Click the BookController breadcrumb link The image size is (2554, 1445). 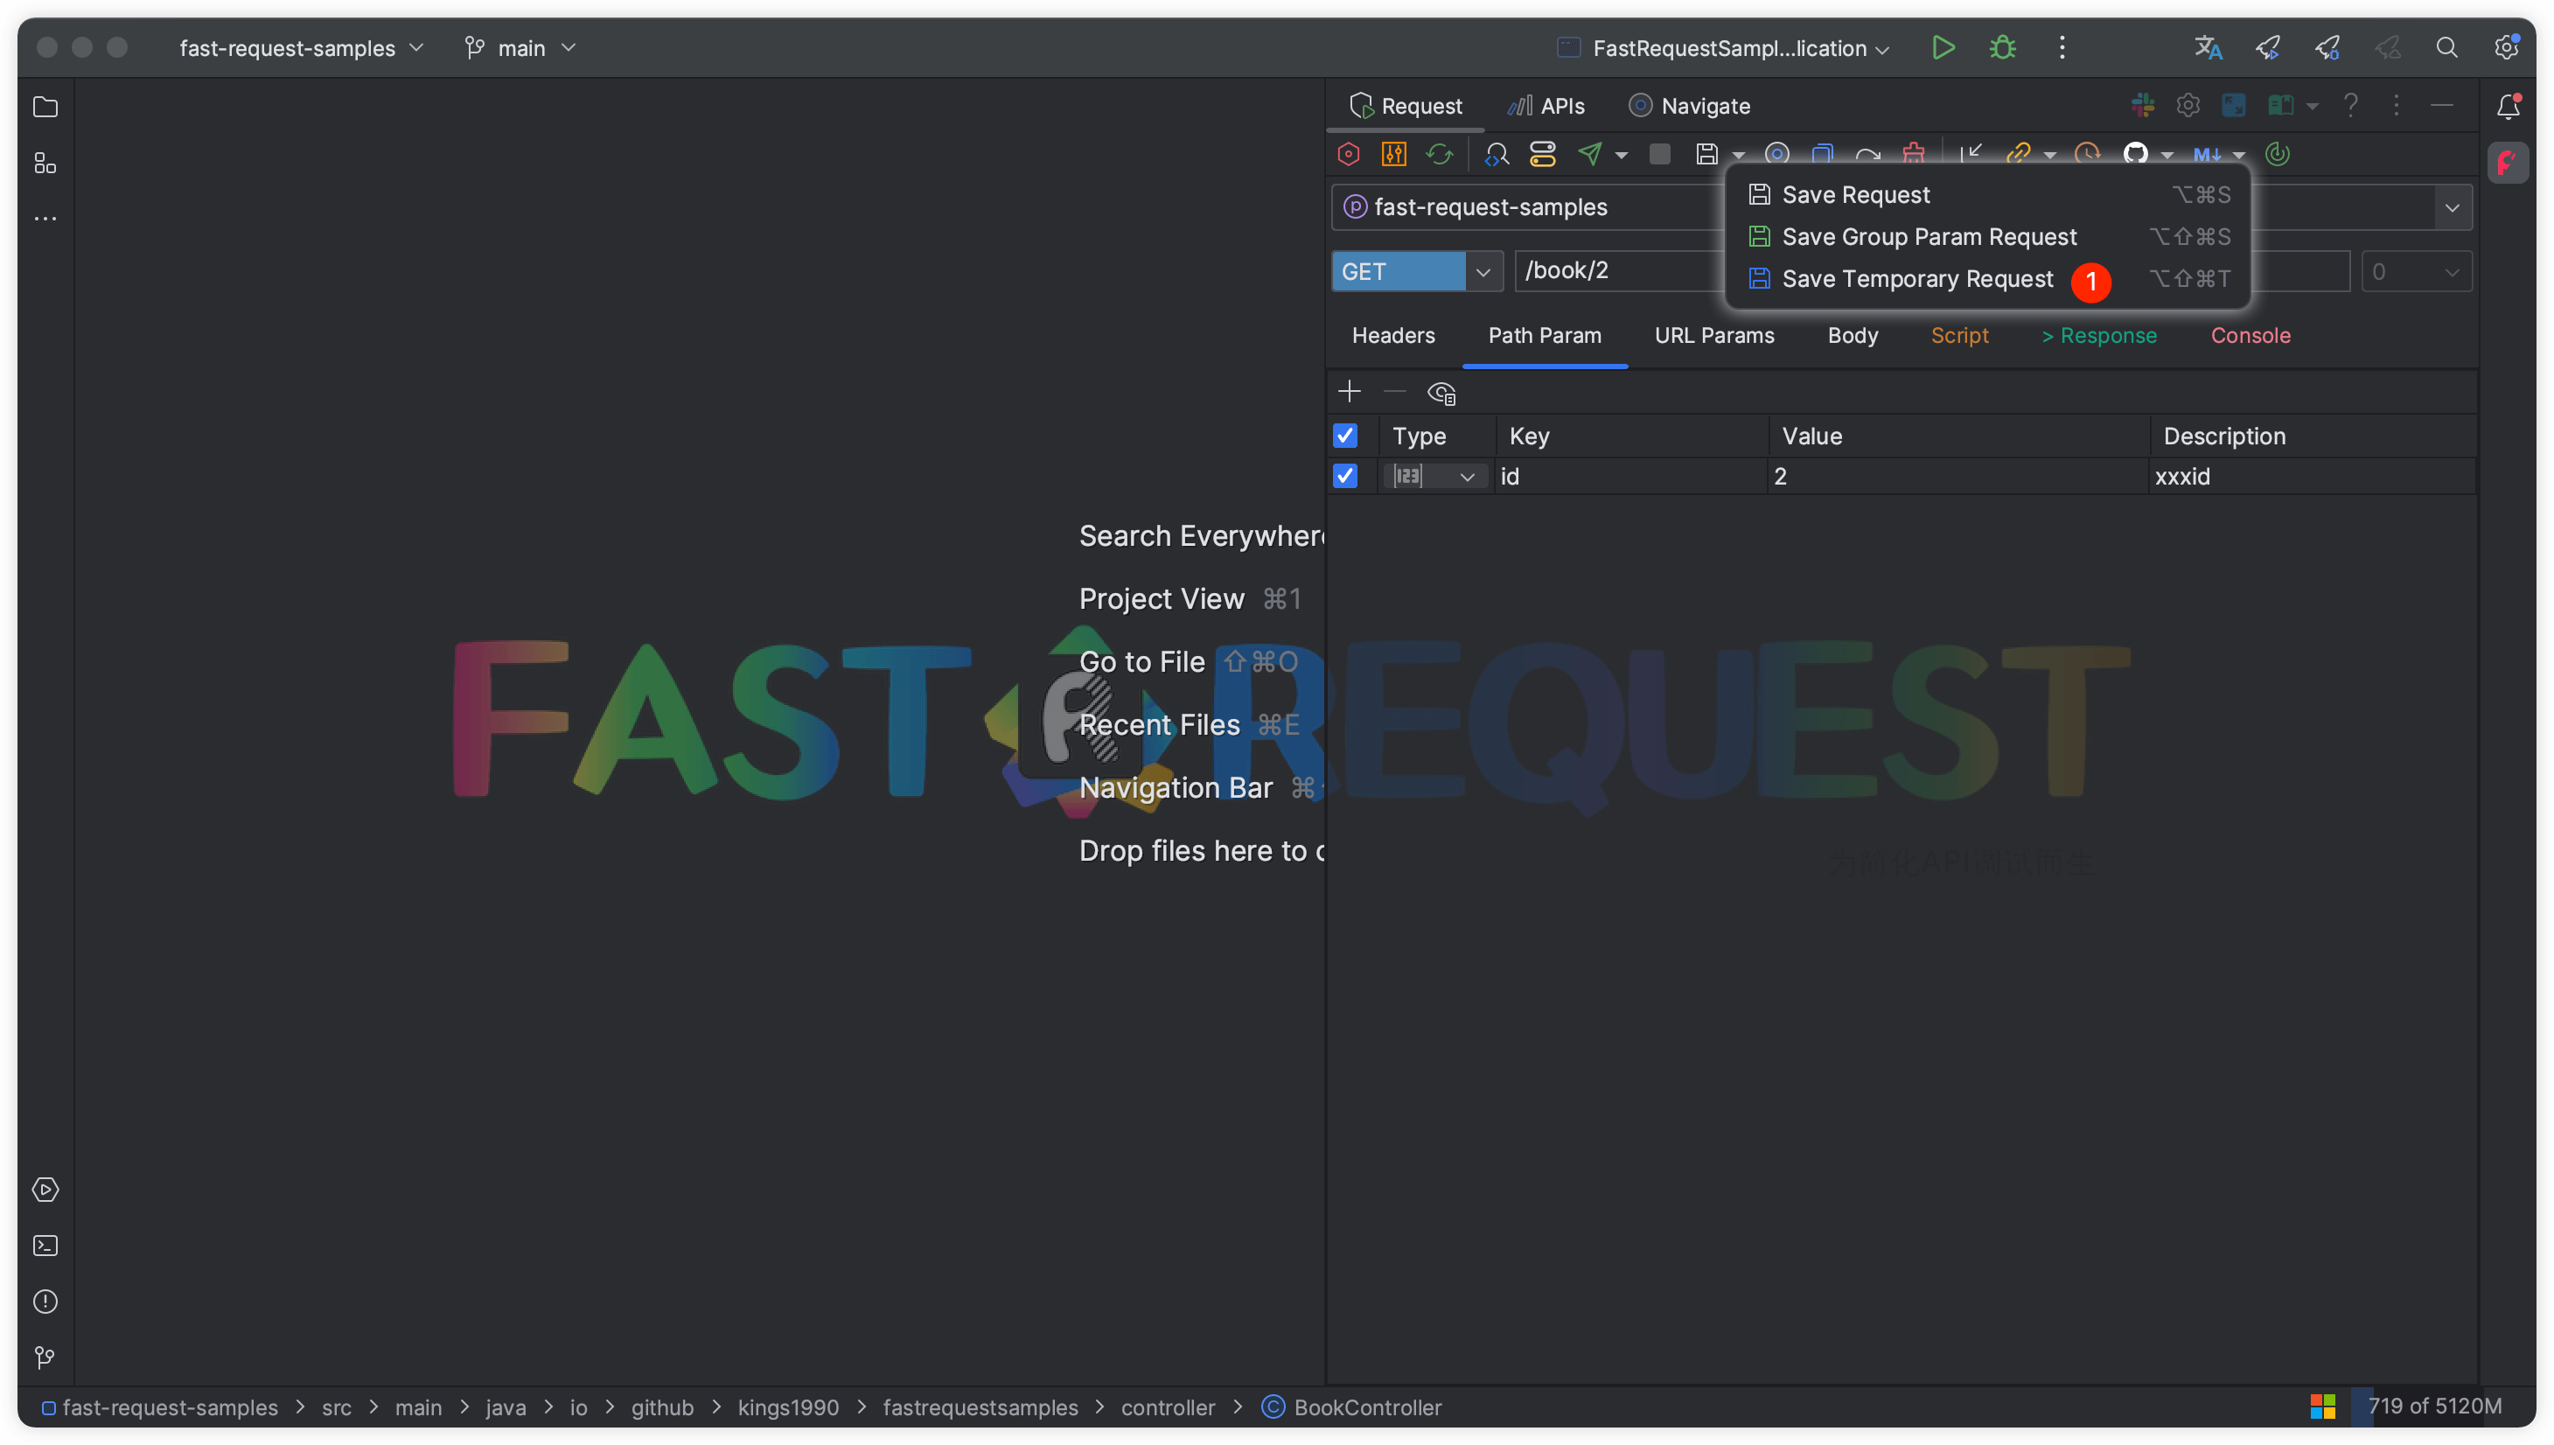click(1366, 1407)
